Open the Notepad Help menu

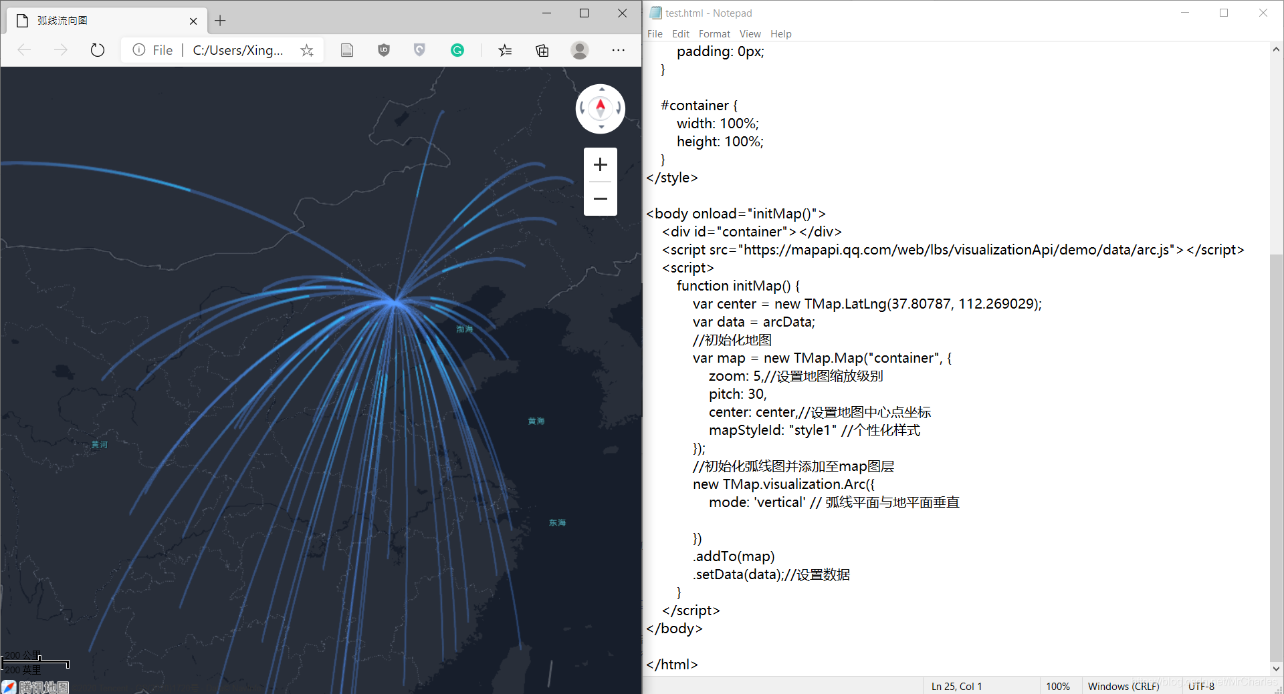point(780,34)
